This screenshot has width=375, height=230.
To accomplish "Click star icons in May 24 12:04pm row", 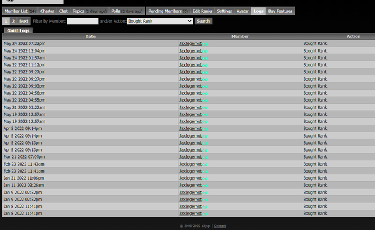I will pos(204,51).
